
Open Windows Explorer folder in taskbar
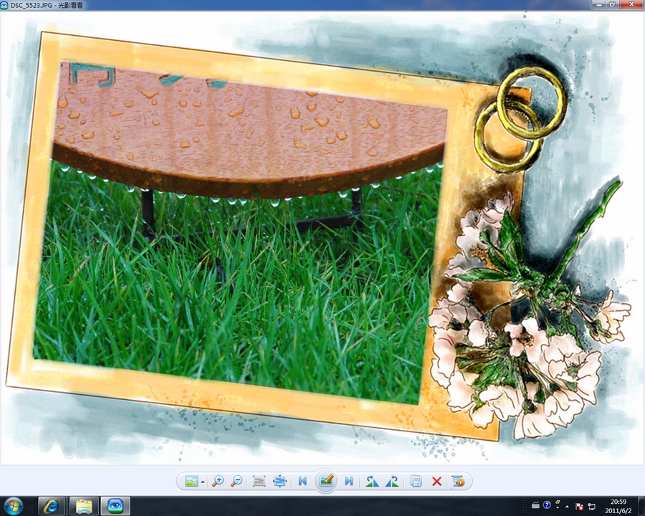(x=84, y=505)
